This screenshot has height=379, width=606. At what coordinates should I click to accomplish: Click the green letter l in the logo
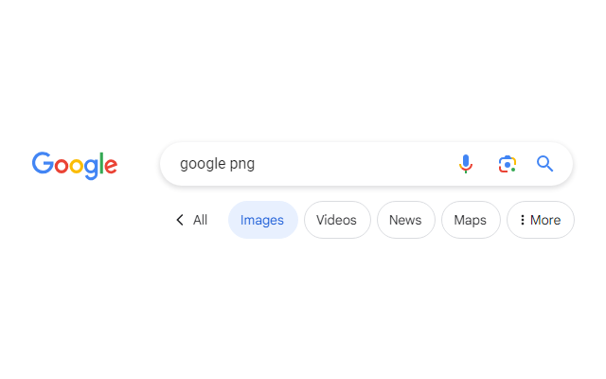pyautogui.click(x=99, y=163)
